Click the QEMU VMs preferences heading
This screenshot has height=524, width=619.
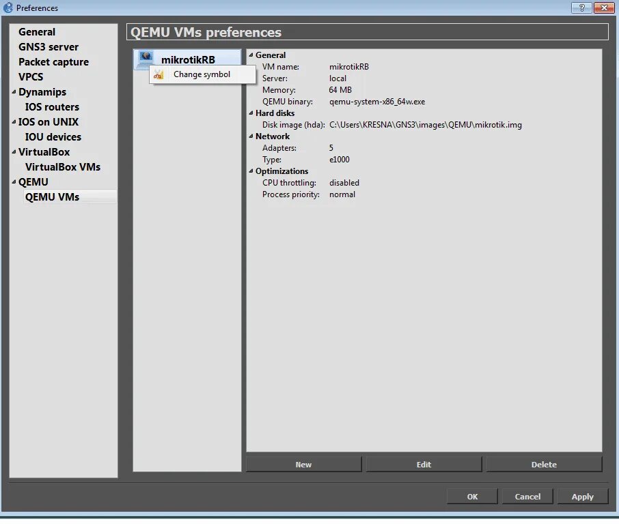(x=206, y=32)
